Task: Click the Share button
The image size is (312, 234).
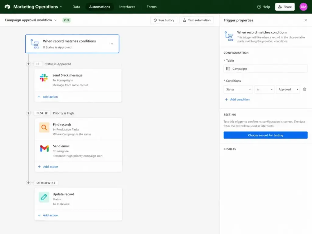Action: [x=285, y=7]
